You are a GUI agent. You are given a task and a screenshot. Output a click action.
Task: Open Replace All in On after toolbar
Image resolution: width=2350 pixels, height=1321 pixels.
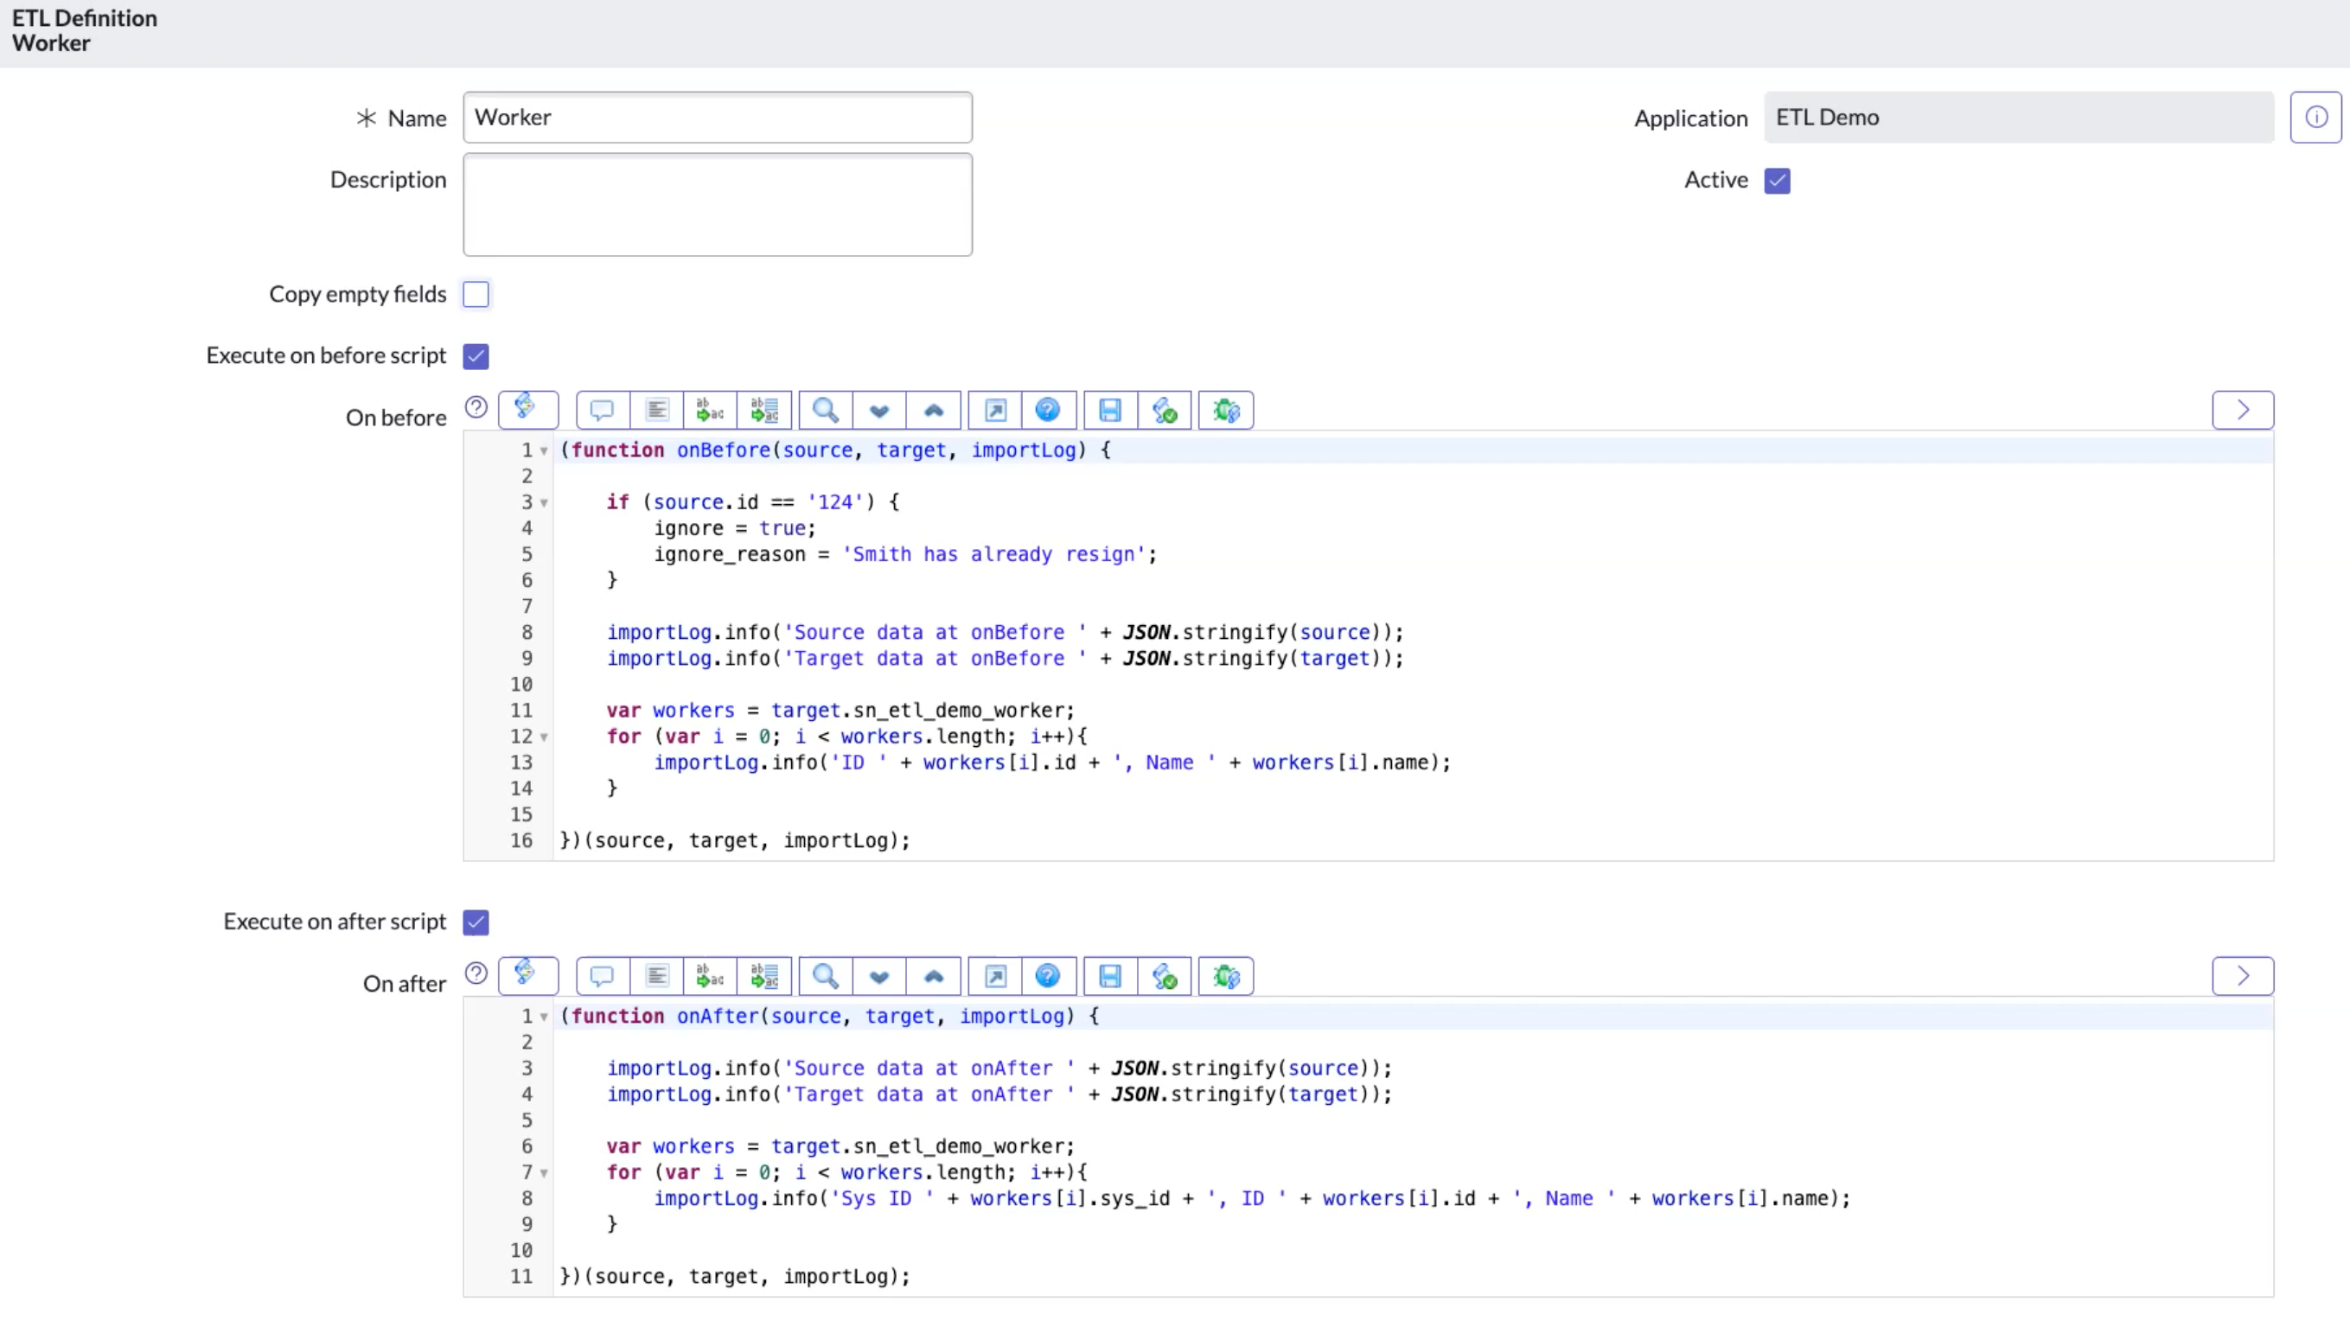click(x=764, y=976)
